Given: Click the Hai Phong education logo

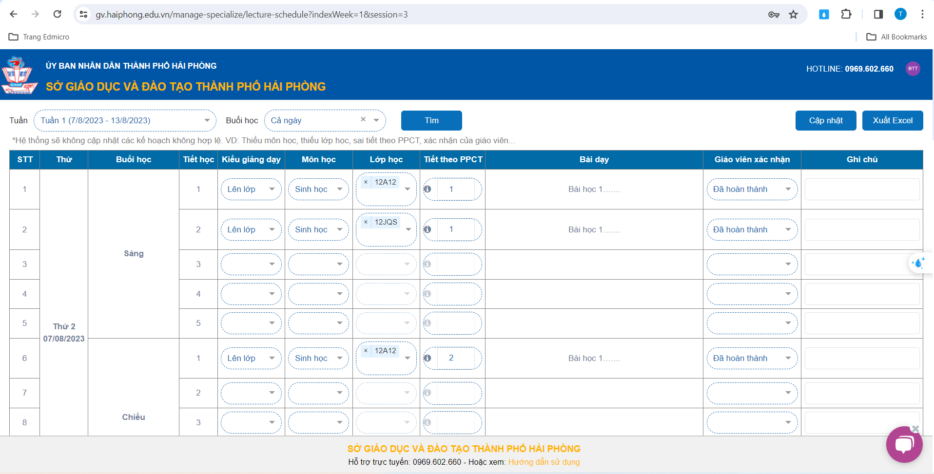Looking at the screenshot, I should [x=19, y=75].
